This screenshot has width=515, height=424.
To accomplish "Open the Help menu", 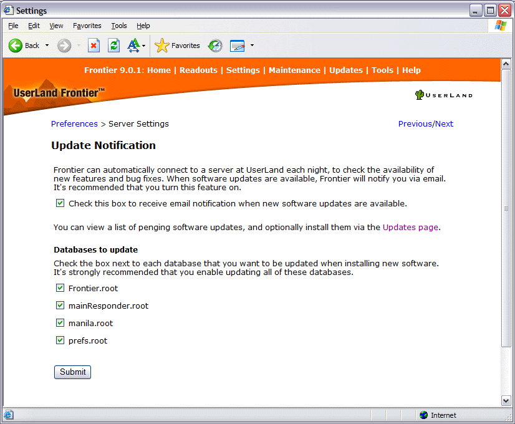I will [x=143, y=26].
